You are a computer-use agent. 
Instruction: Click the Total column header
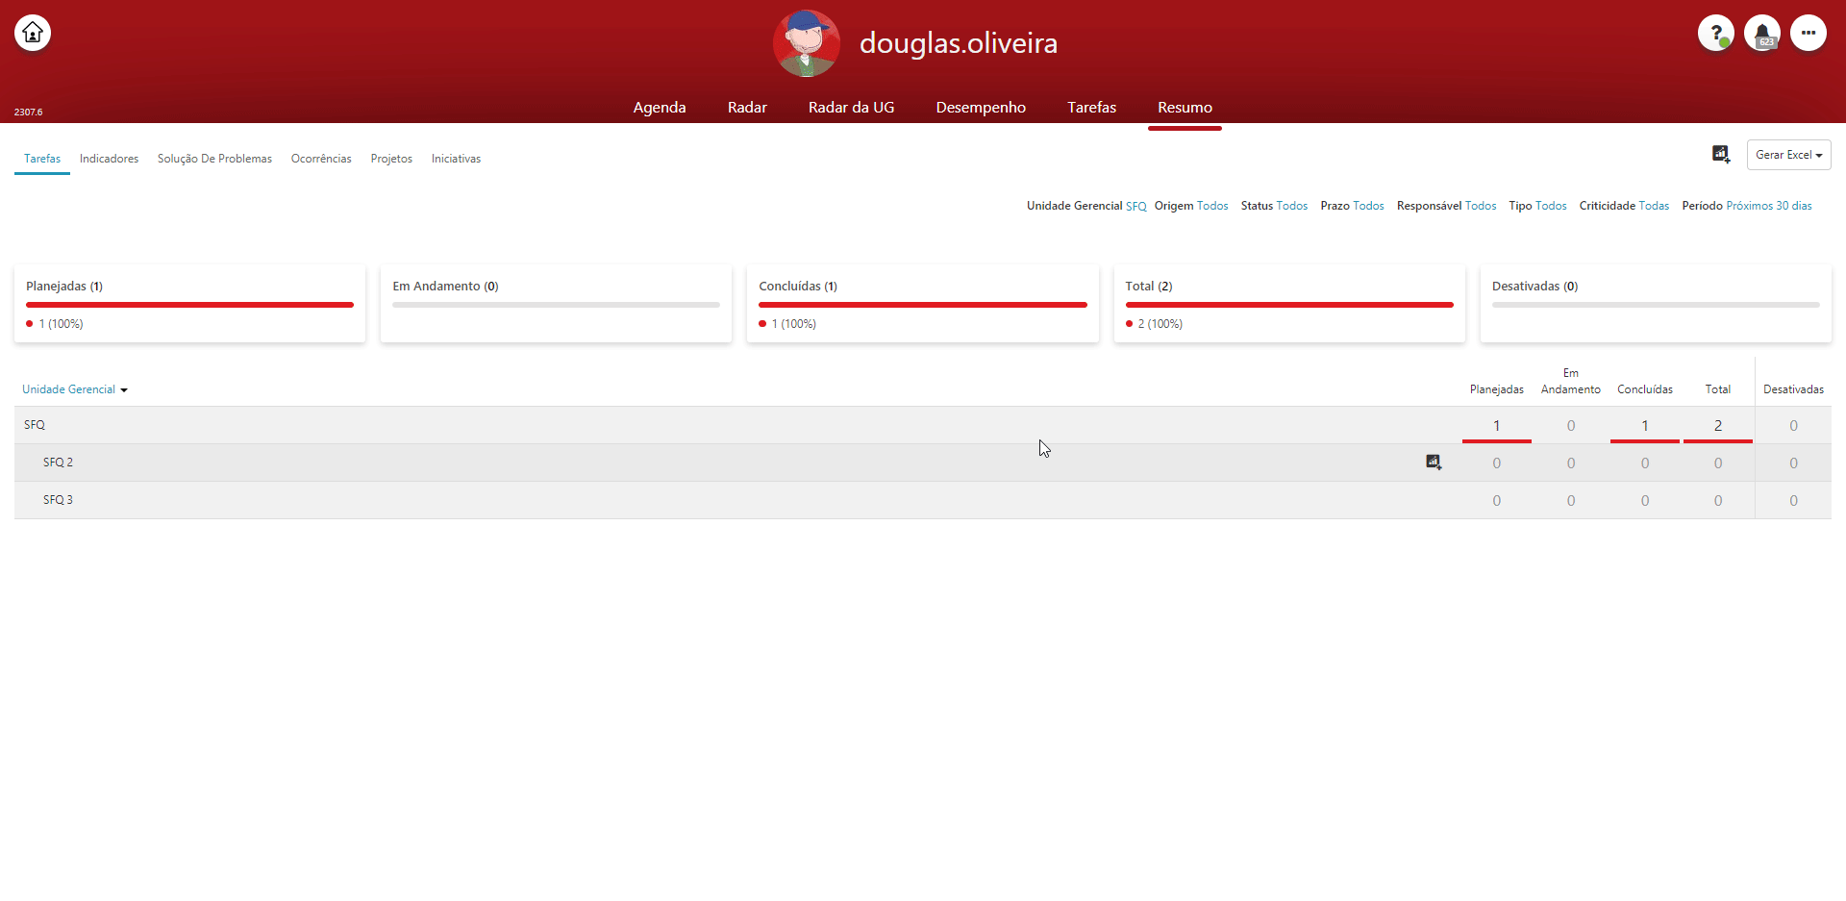[1718, 389]
